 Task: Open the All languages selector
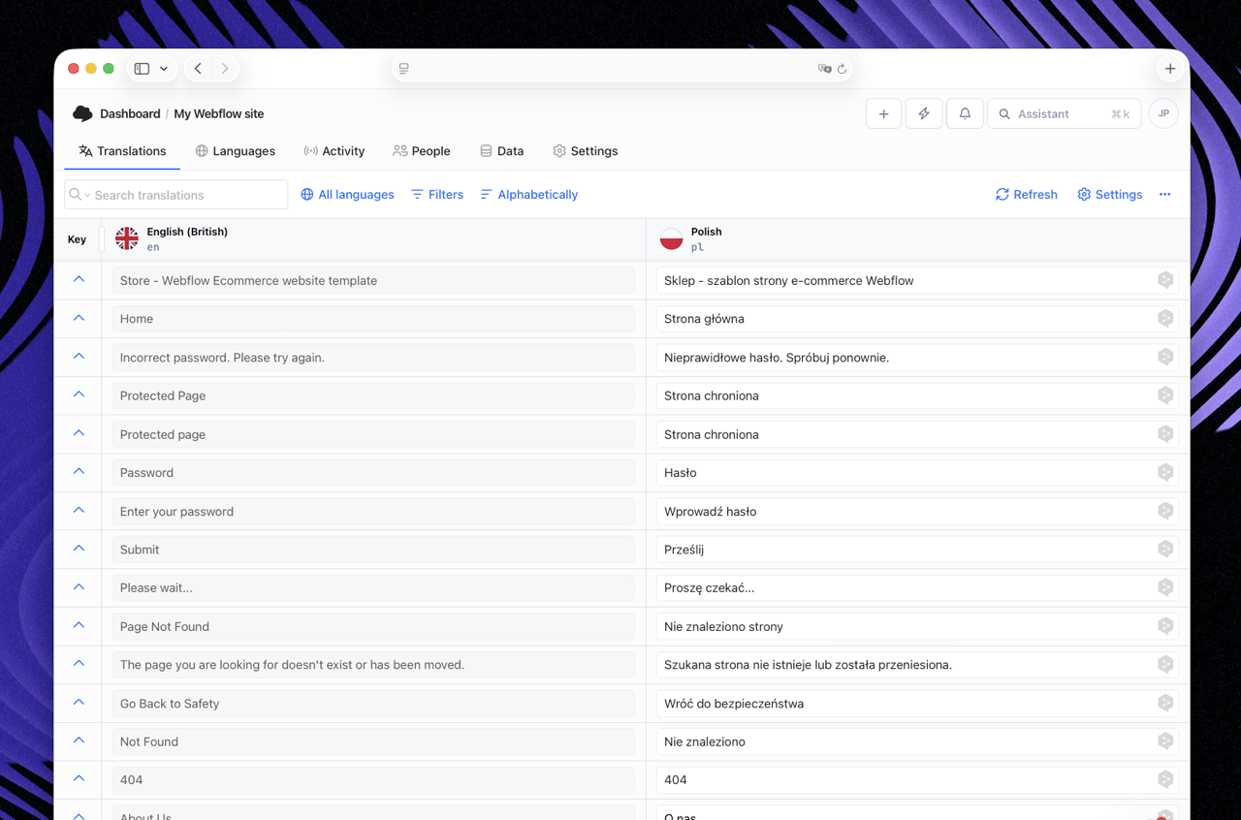pos(346,194)
